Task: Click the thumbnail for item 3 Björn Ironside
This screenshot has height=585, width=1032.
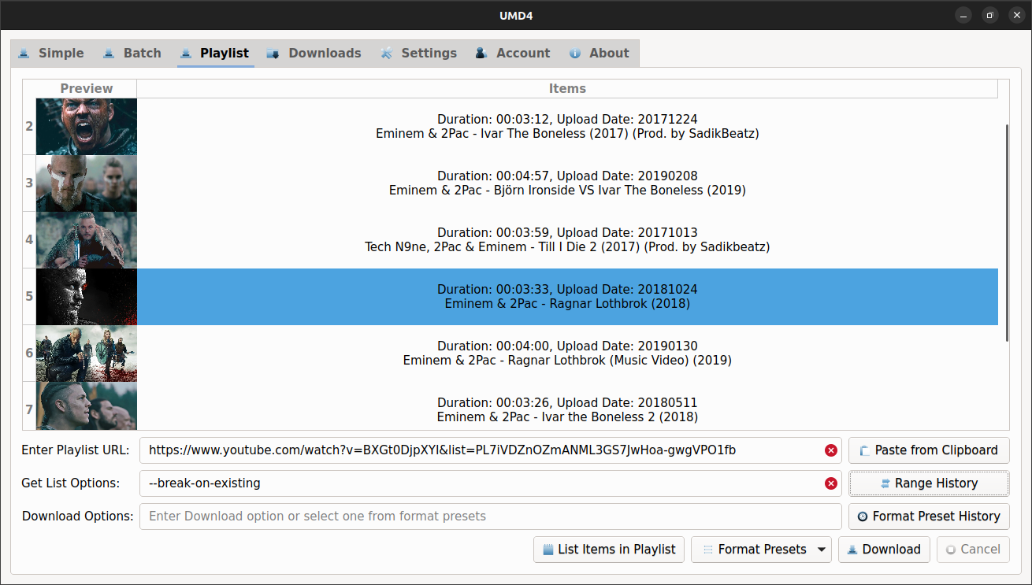Action: [x=86, y=183]
